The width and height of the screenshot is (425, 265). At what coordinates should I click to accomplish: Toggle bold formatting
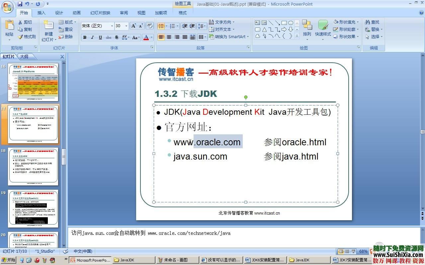(x=85, y=37)
